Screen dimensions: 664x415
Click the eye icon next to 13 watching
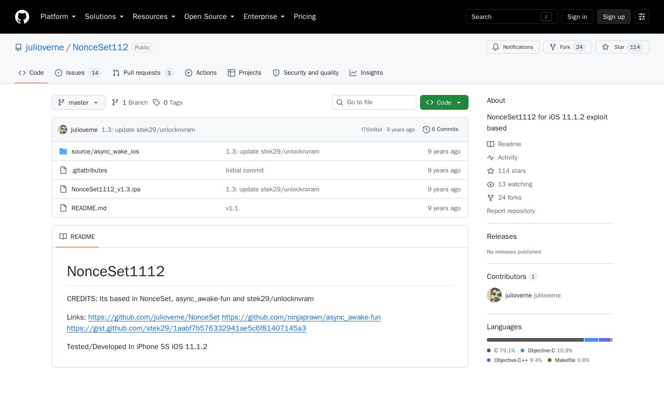pyautogui.click(x=491, y=184)
